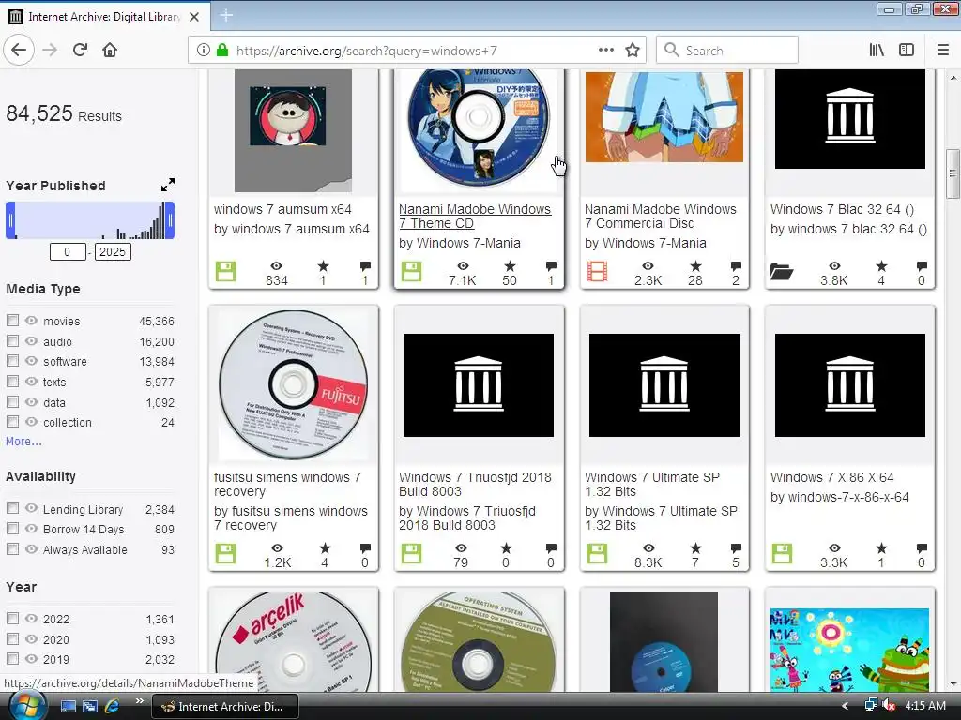
Task: Check the data media type checkbox
Action: tap(12, 402)
